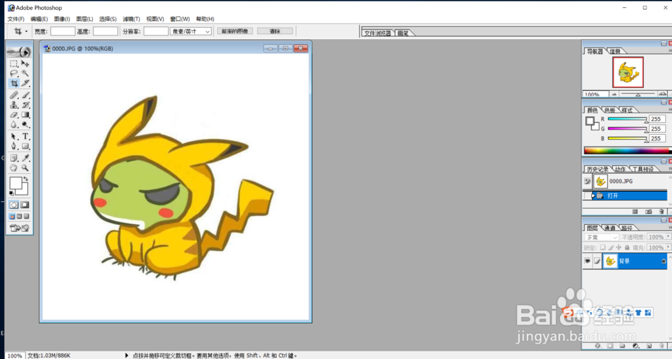Create new layer set folder
The height and width of the screenshot is (359, 672).
622,346
